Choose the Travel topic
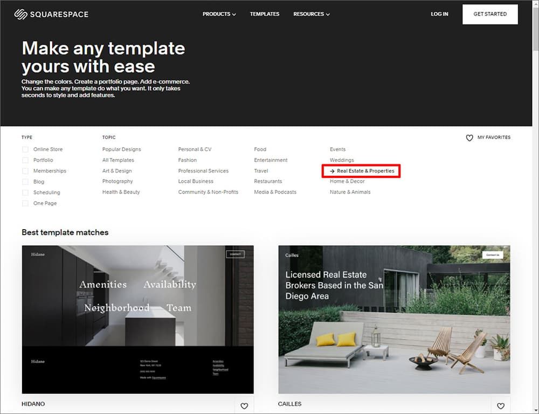This screenshot has height=414, width=539. click(261, 171)
